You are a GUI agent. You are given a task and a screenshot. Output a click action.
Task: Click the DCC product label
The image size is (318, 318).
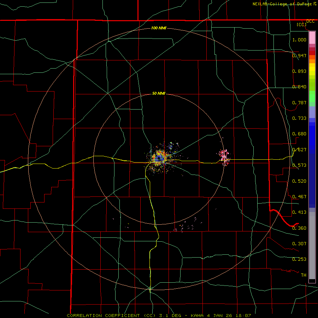coord(311,21)
